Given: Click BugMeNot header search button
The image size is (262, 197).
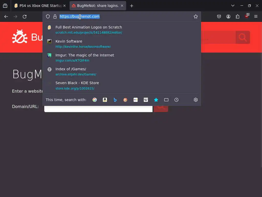Looking at the screenshot, I should [x=243, y=37].
